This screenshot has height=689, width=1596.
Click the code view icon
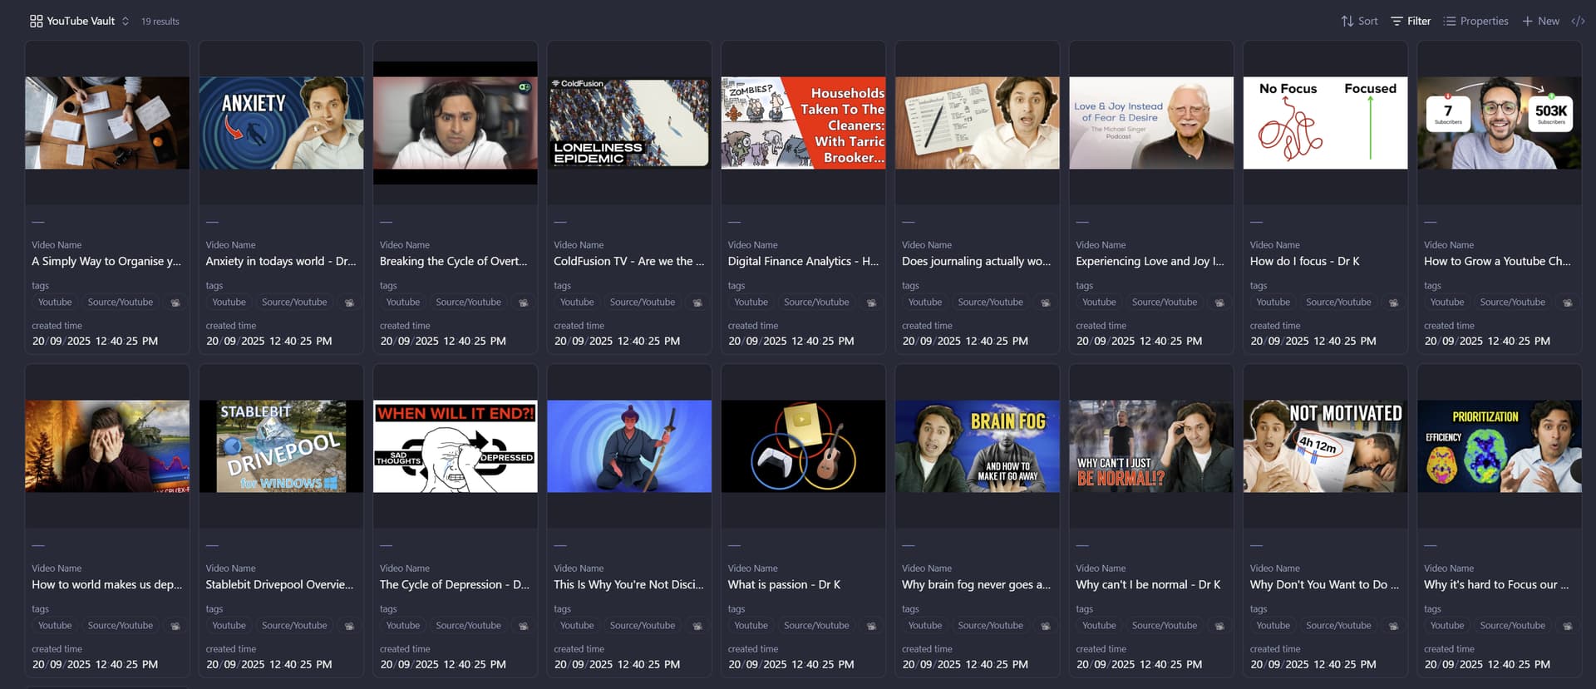coord(1578,21)
